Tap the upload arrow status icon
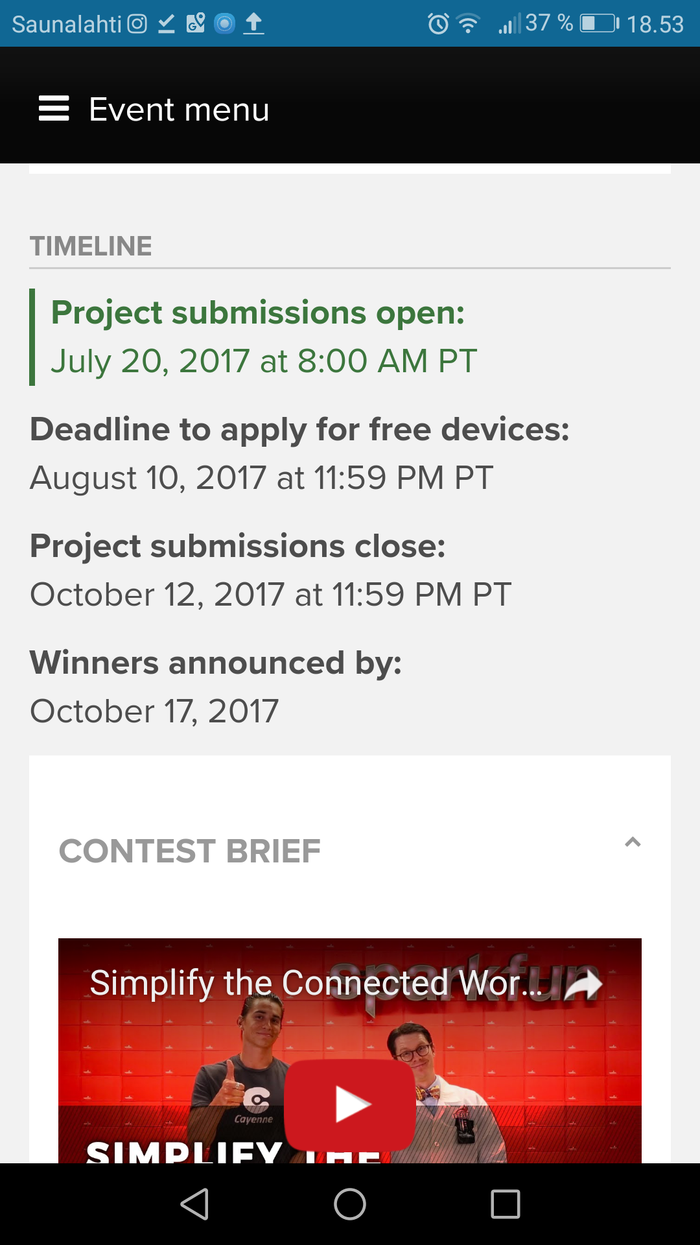The height and width of the screenshot is (1245, 700). click(253, 24)
